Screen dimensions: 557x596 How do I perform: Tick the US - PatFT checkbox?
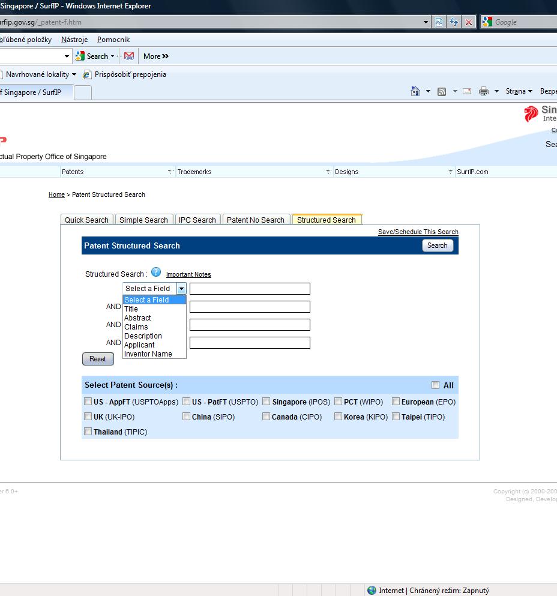tap(186, 402)
